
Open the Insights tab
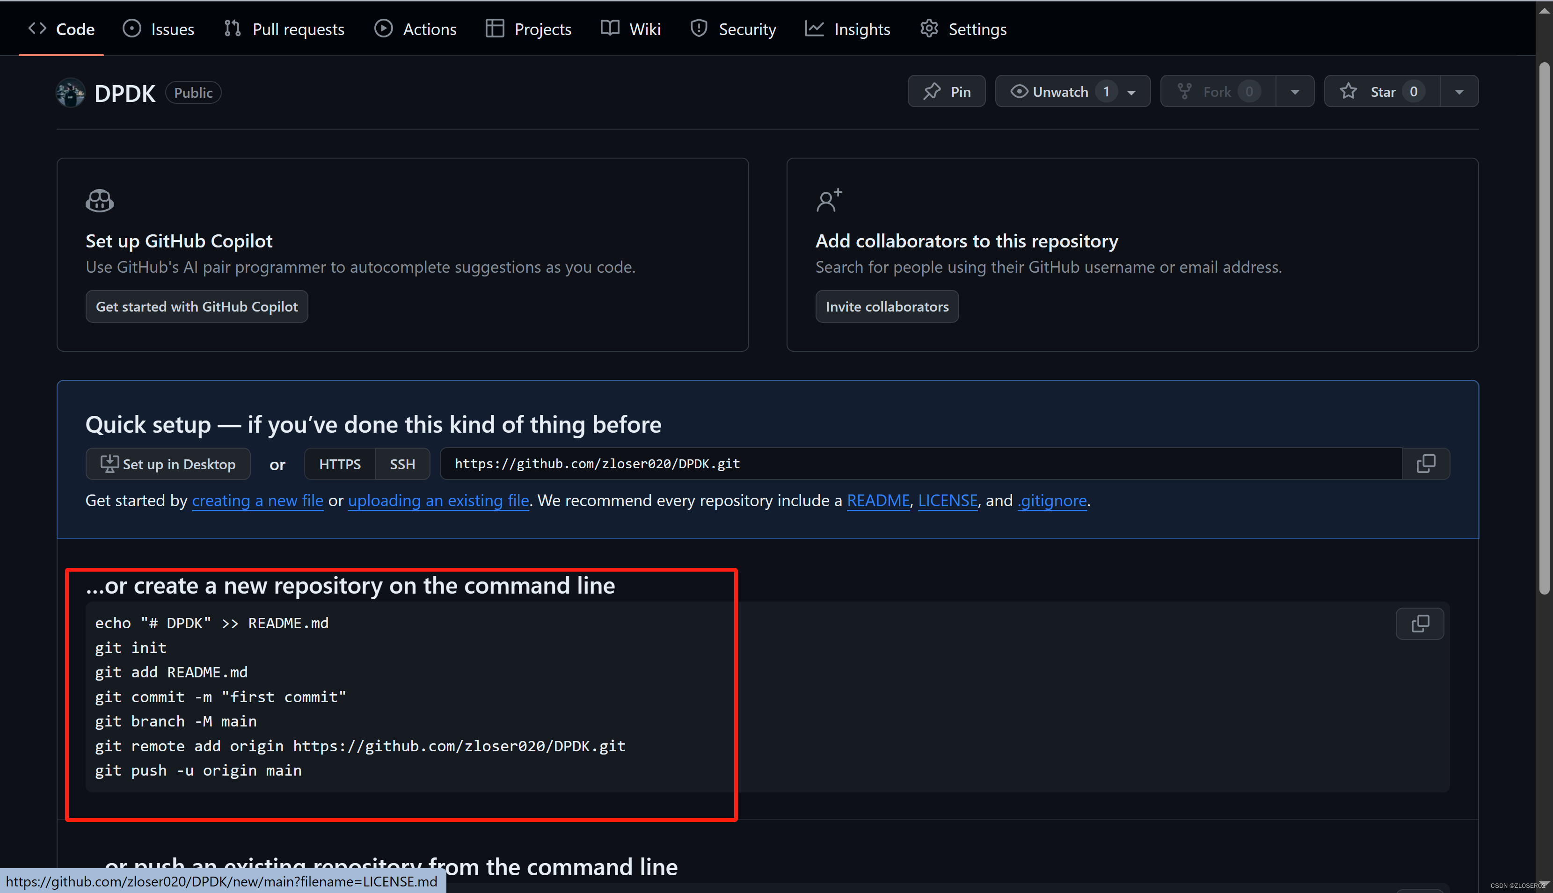click(x=848, y=29)
